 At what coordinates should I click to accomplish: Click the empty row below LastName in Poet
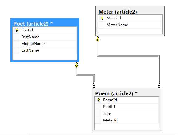[45, 57]
